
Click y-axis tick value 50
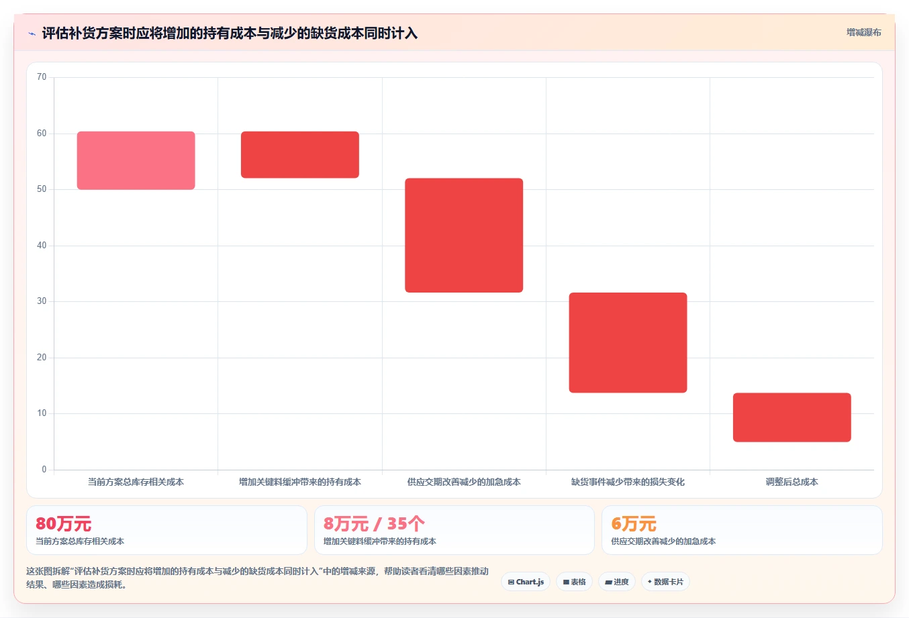click(42, 189)
